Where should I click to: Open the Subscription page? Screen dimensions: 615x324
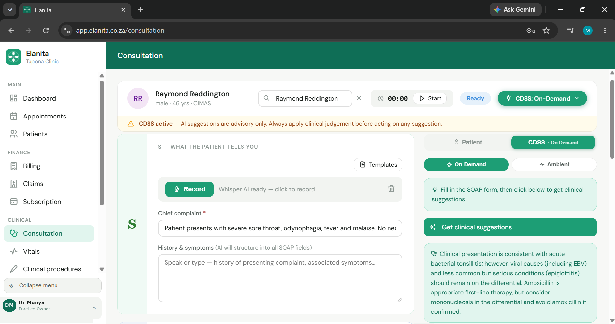click(x=49, y=202)
